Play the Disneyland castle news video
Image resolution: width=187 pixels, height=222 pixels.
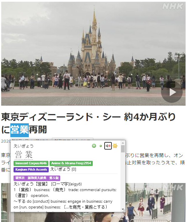tap(172, 92)
